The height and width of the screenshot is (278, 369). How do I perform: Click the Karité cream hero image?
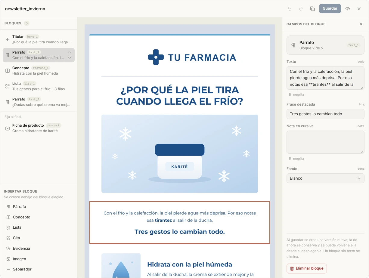[180, 154]
